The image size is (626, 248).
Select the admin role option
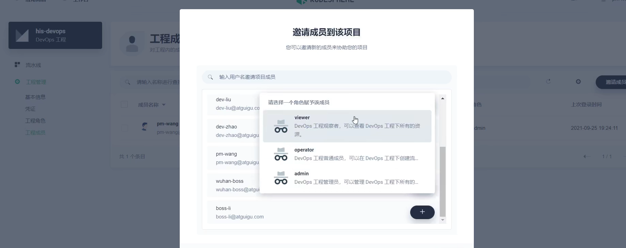pos(347,178)
